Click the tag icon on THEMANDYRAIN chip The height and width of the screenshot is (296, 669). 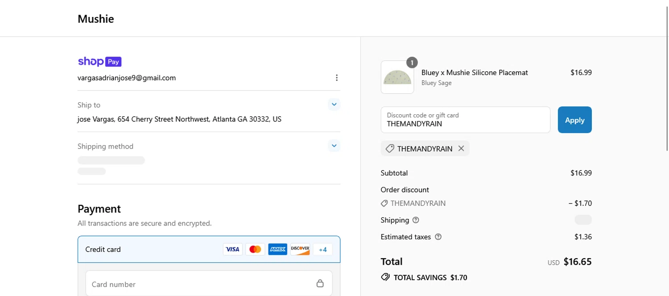coord(390,149)
